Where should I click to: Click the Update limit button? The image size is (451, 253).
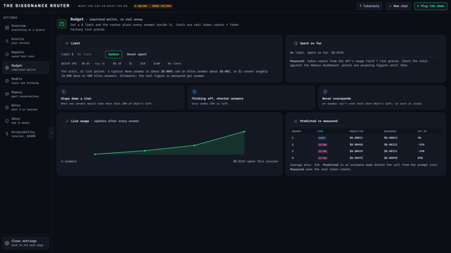point(114,54)
